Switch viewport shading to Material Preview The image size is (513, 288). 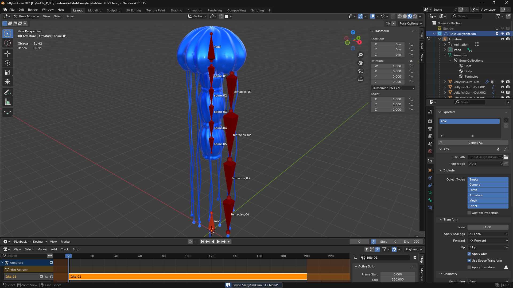pyautogui.click(x=410, y=16)
